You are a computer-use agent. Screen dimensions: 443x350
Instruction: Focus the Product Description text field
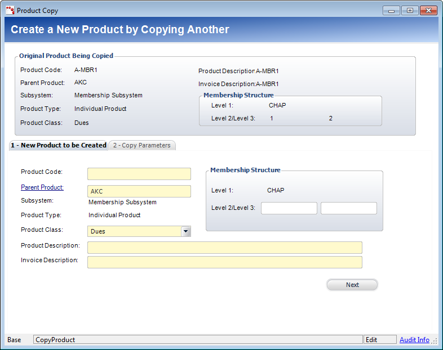pos(224,248)
